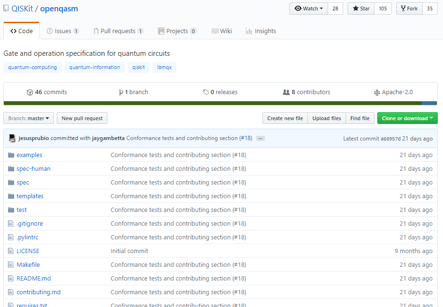This screenshot has width=443, height=307.
Task: Click the contributing.md file icon
Action: click(11, 292)
